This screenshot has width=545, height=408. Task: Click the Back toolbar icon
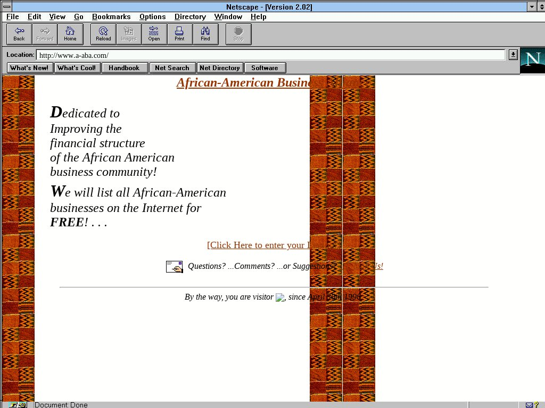coord(19,34)
